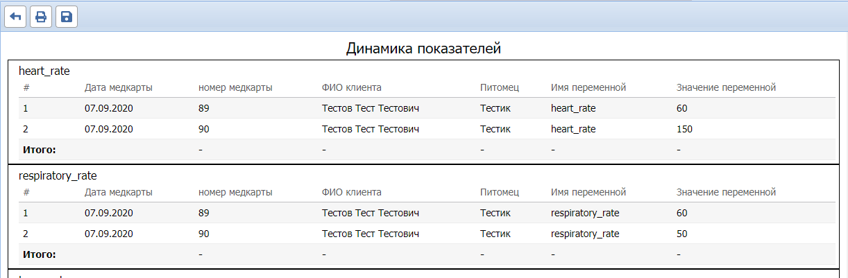
Task: Click 'номер медкарты' header in heart_rate table
Action: tap(235, 87)
